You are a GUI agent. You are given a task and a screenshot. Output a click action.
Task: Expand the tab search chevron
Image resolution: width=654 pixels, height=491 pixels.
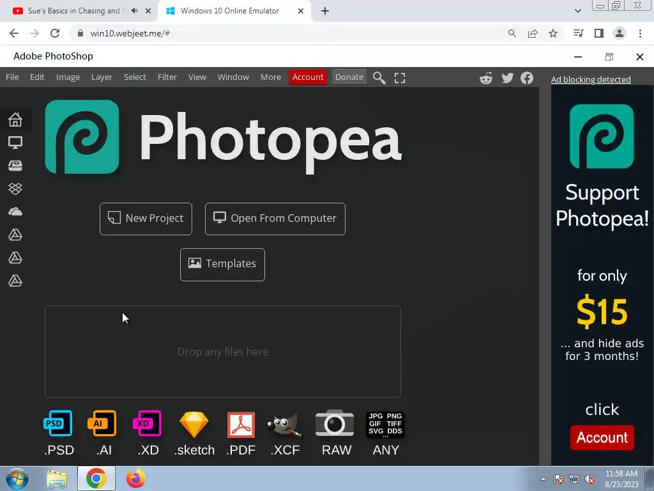point(577,11)
